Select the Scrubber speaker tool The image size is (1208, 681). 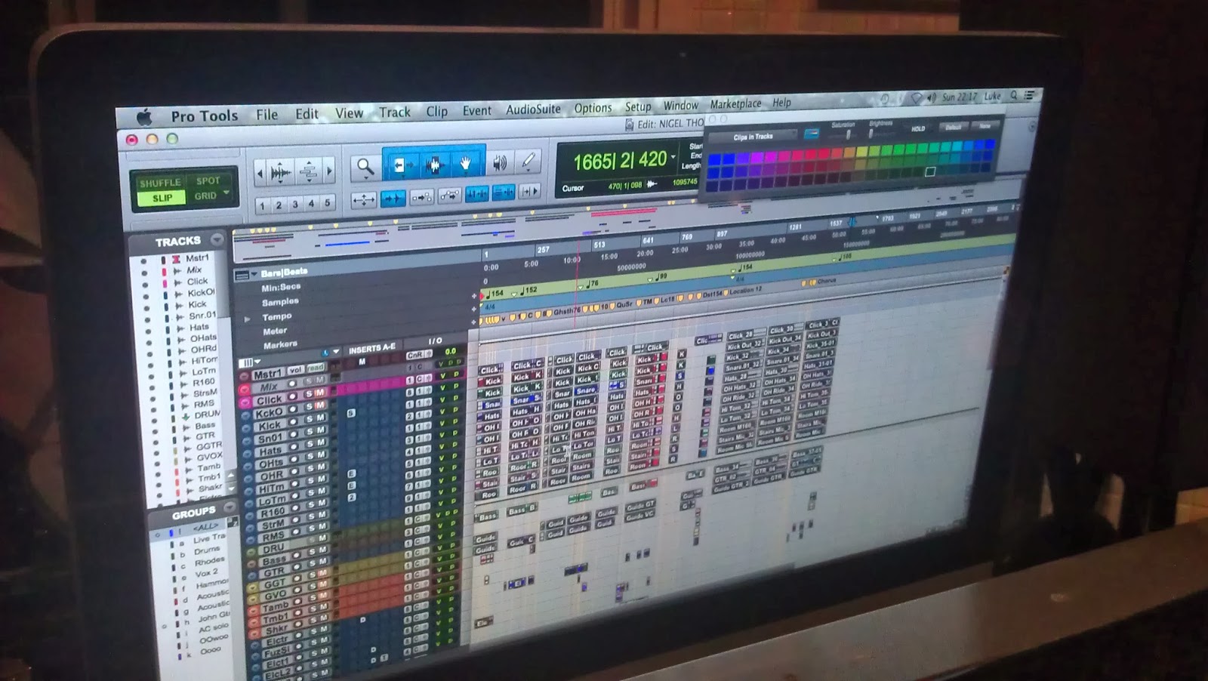coord(499,162)
